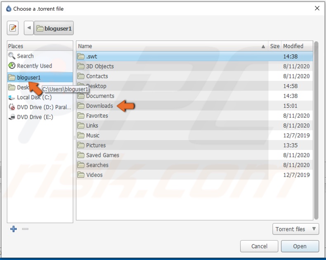Screen dimensions: 326x260
Task: Click 13:35 modified time for Pictures
Action: pyautogui.click(x=290, y=145)
